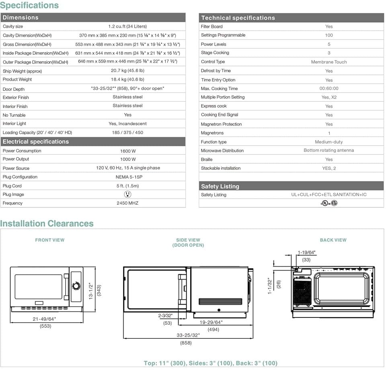392x370 pixels.
Task: Collapse the Electrical specifications section
Action: [x=37, y=141]
